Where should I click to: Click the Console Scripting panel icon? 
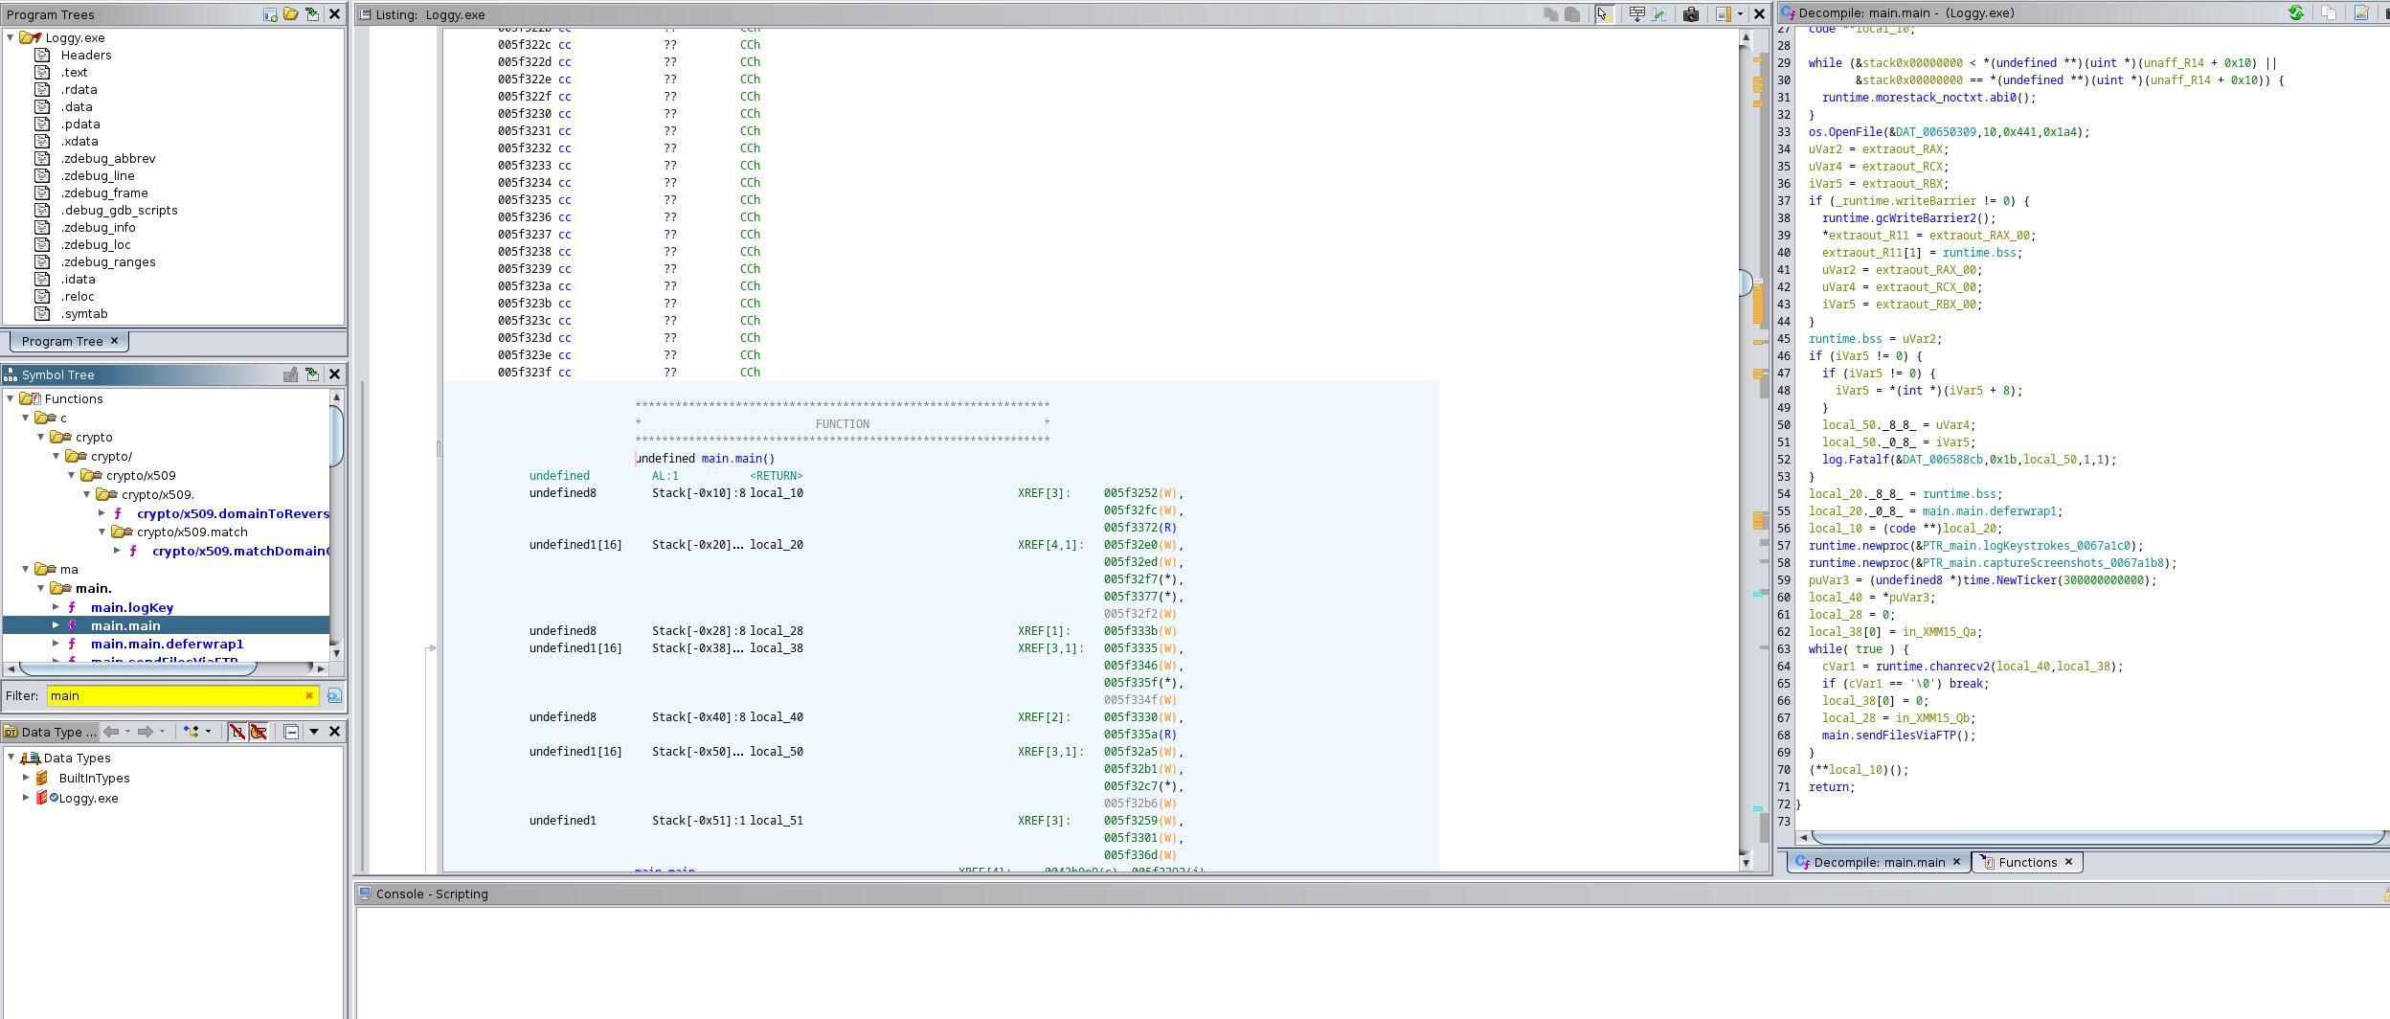tap(364, 894)
